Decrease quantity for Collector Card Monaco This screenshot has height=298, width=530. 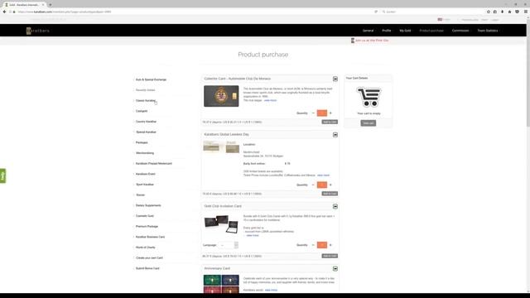313,113
